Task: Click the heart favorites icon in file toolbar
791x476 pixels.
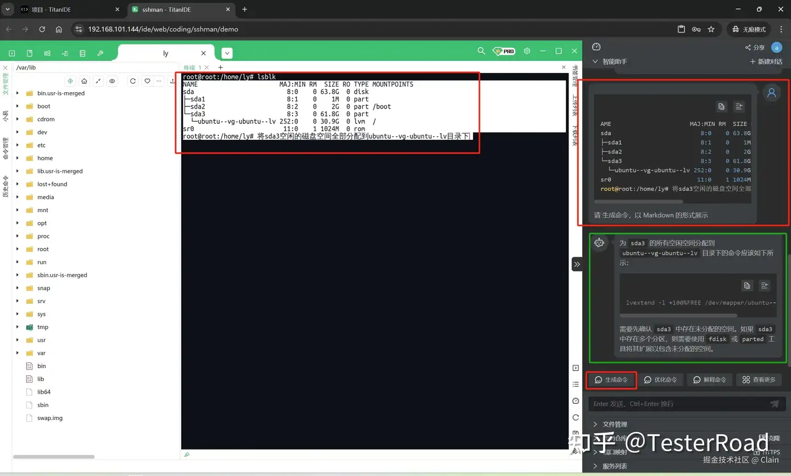Action: tap(147, 81)
